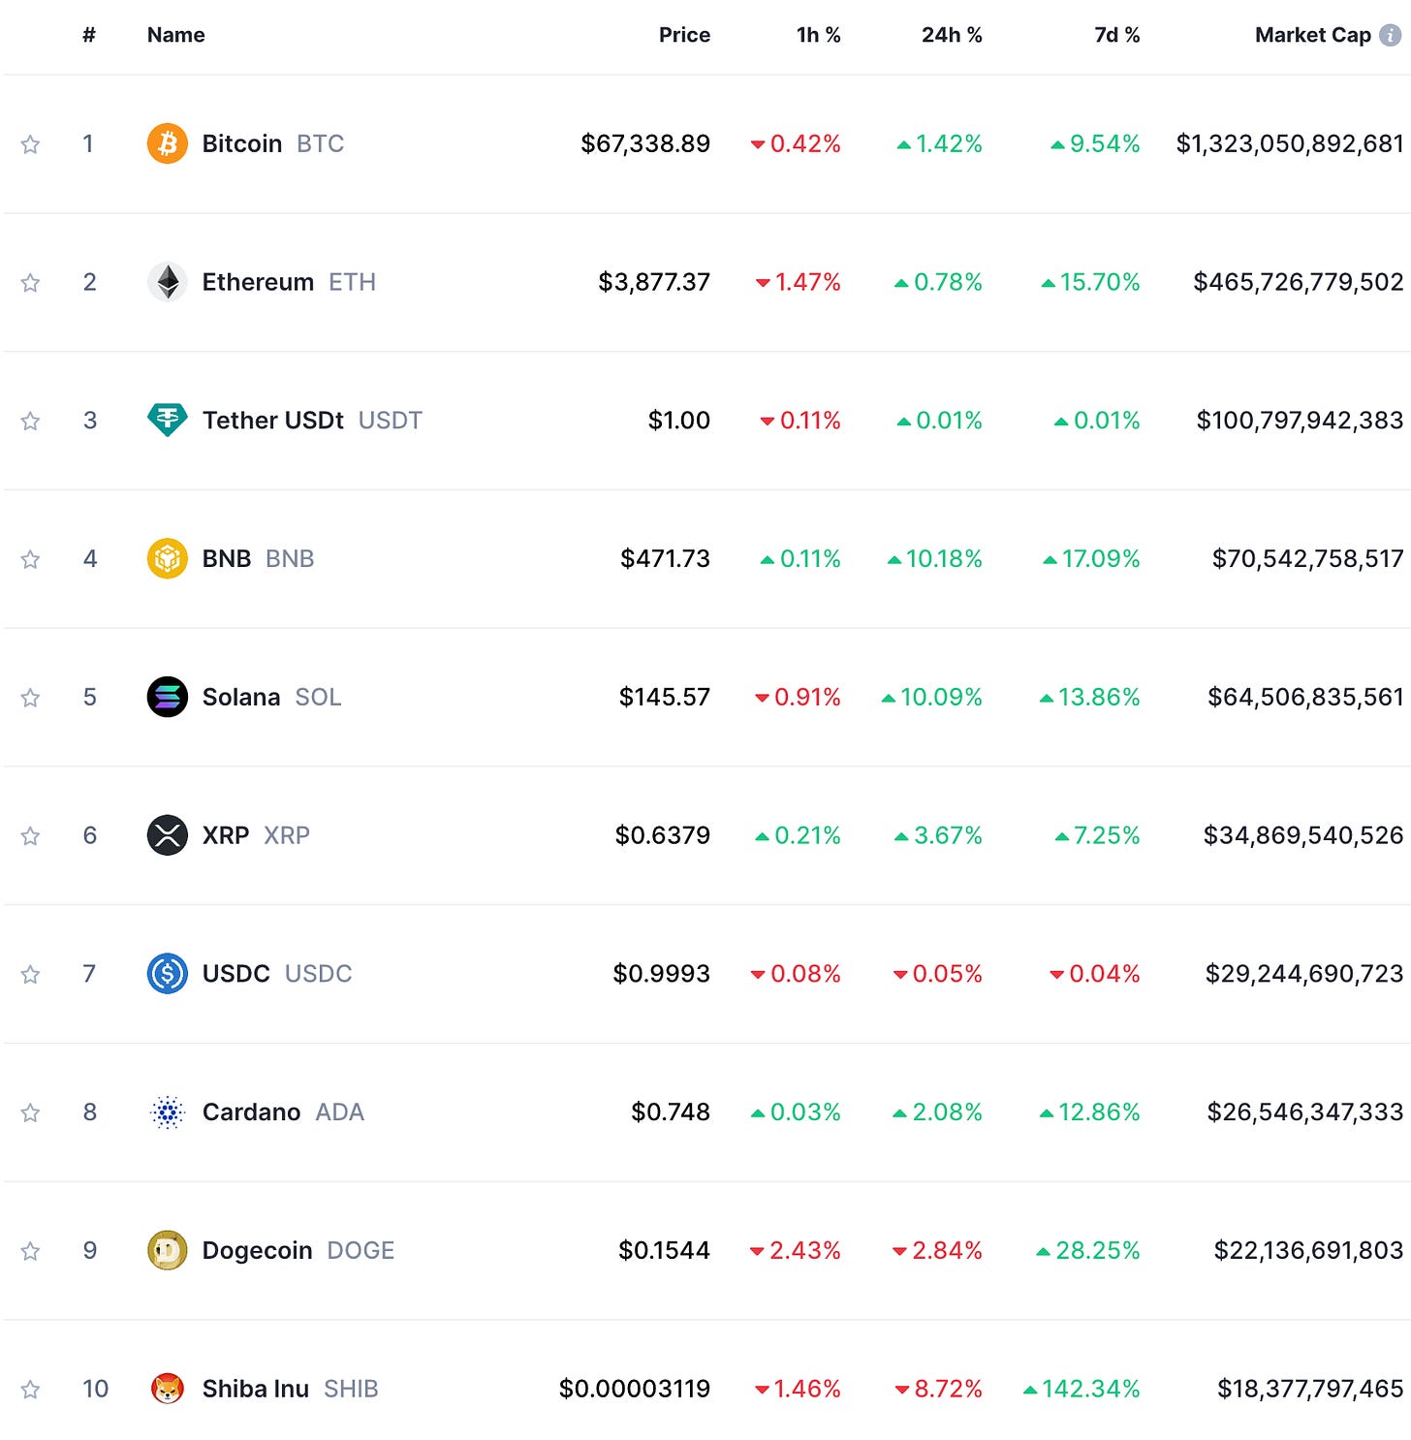Click the XRP logo icon
Image resolution: width=1411 pixels, height=1440 pixels.
(x=167, y=835)
